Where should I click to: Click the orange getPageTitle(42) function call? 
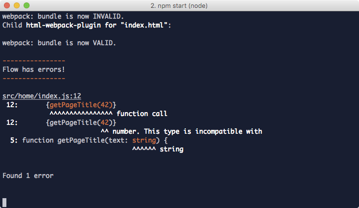coord(81,105)
